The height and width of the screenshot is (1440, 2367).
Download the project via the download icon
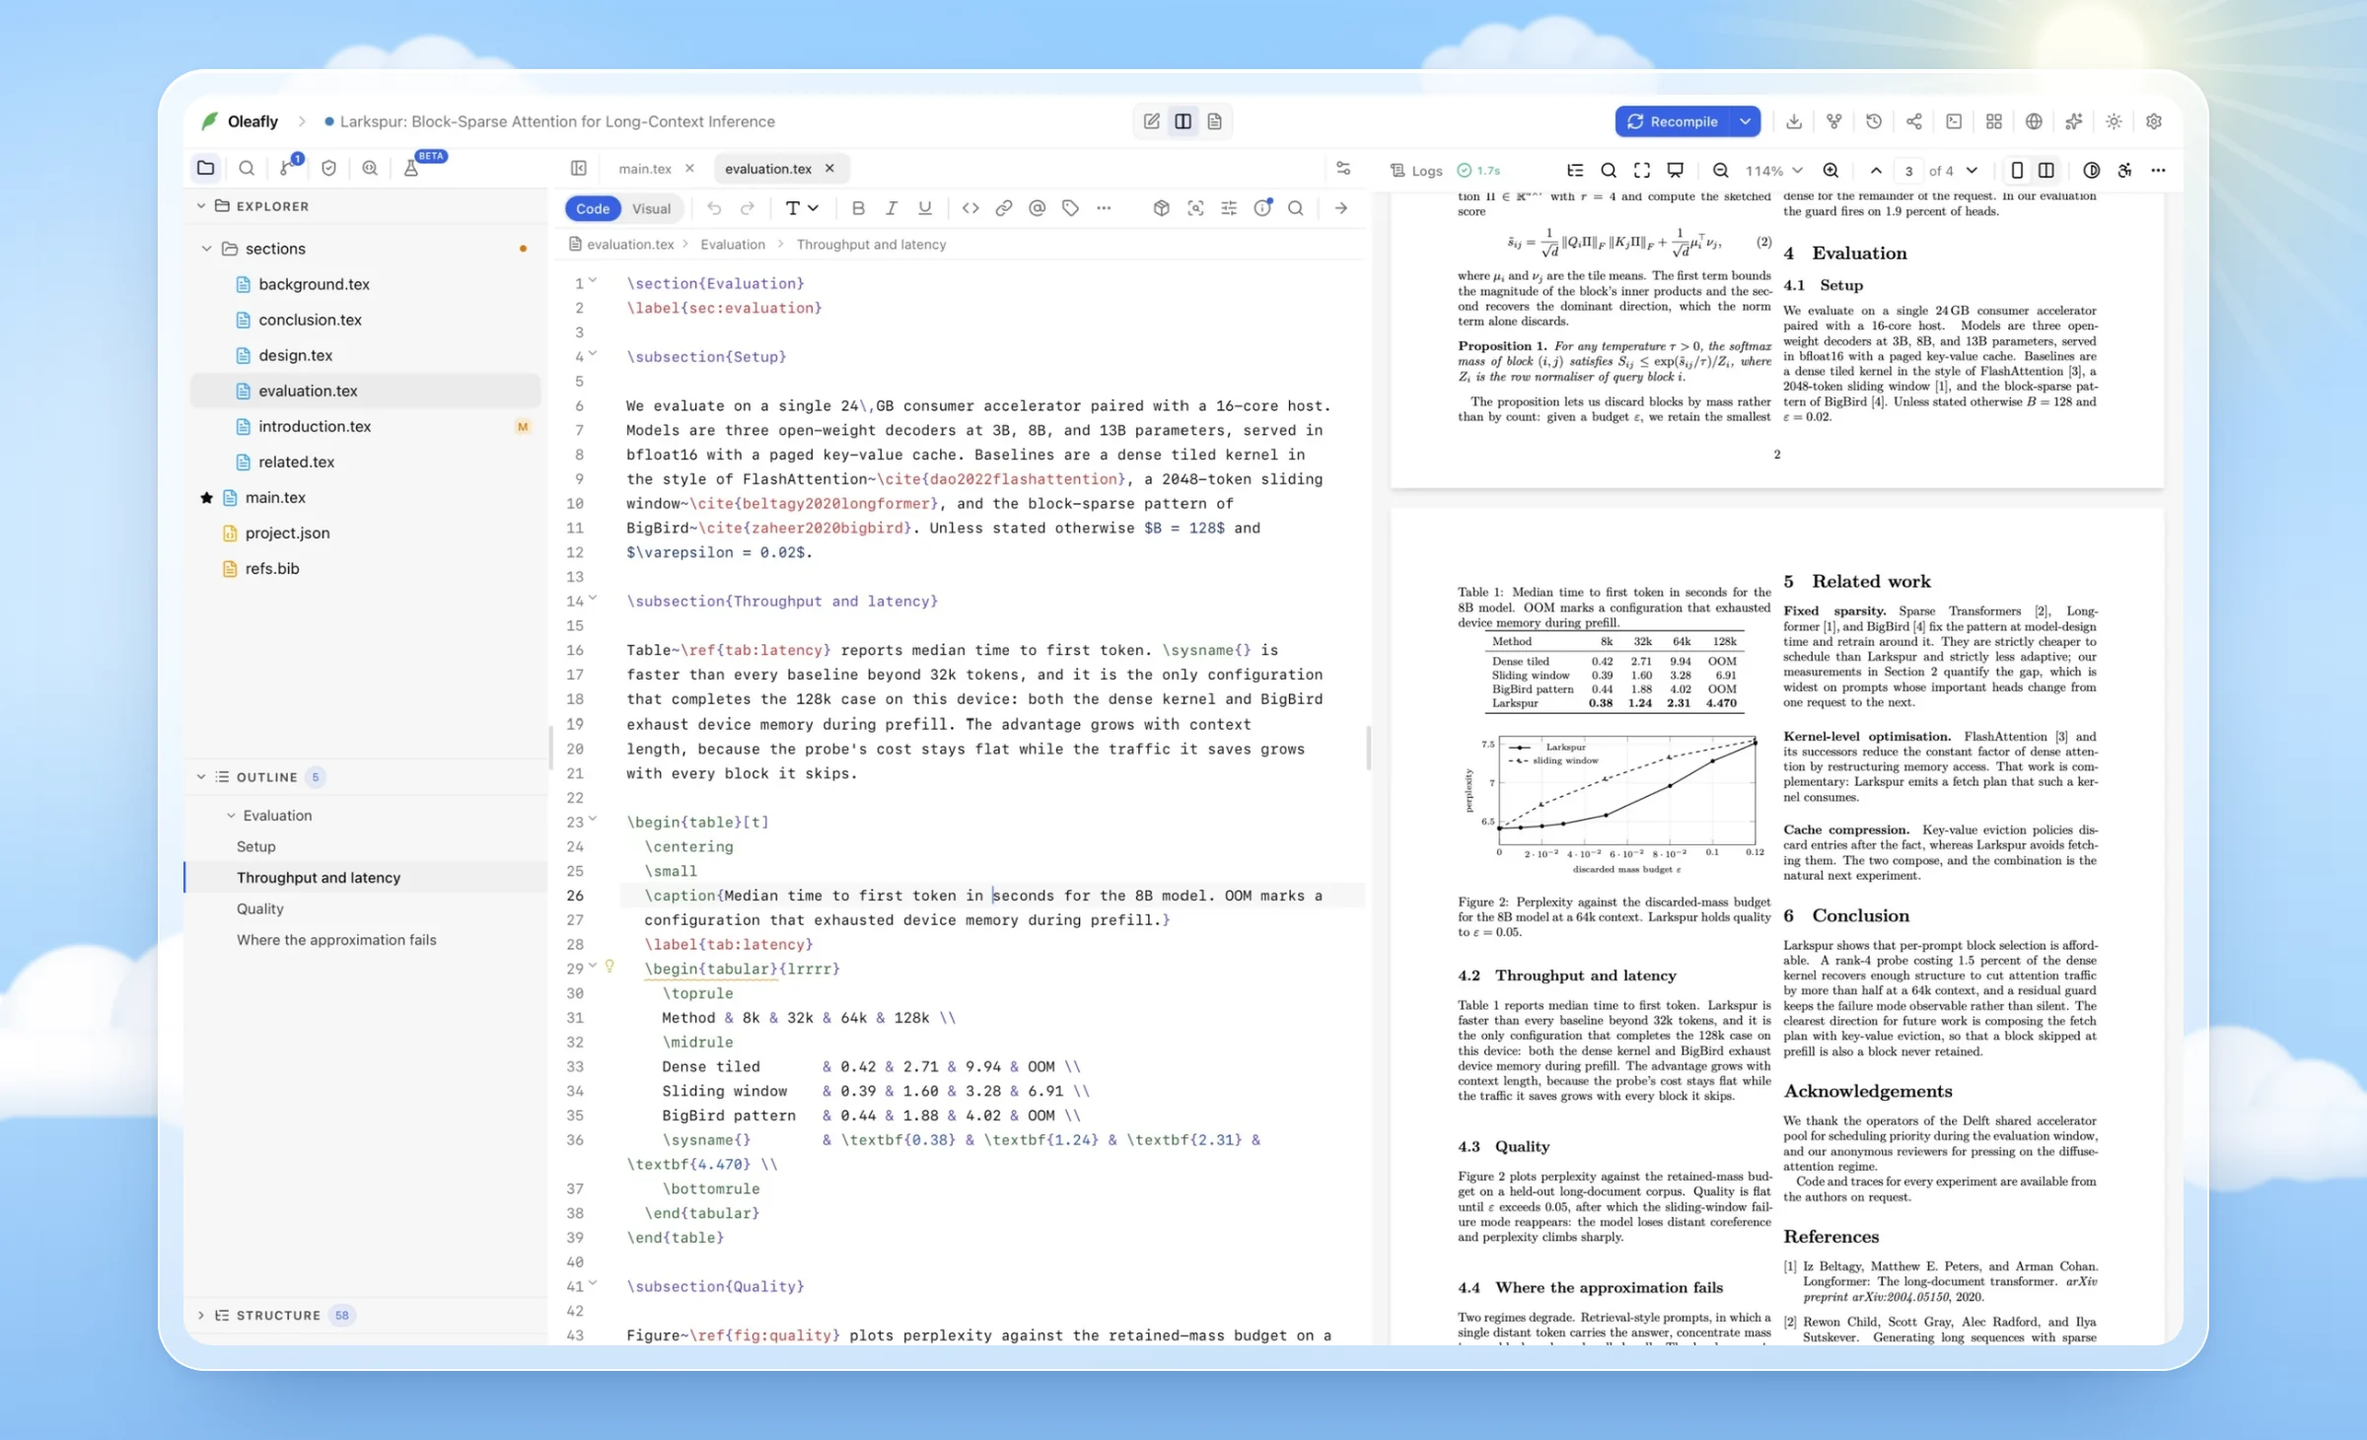1794,121
